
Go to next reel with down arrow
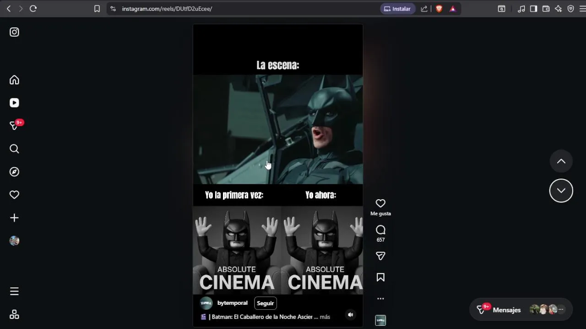tap(561, 191)
